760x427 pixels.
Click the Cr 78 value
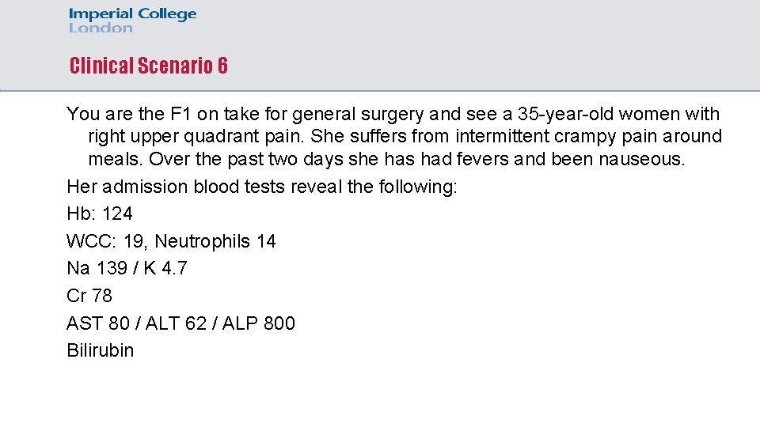pyautogui.click(x=89, y=295)
